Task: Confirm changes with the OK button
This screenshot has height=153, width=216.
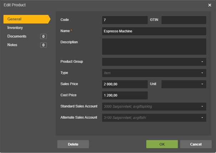Action: click(162, 144)
